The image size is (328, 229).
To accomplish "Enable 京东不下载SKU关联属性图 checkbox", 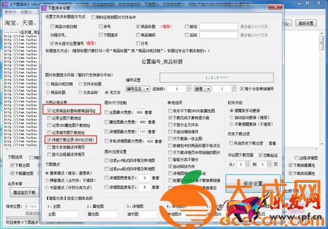I will coord(170,111).
